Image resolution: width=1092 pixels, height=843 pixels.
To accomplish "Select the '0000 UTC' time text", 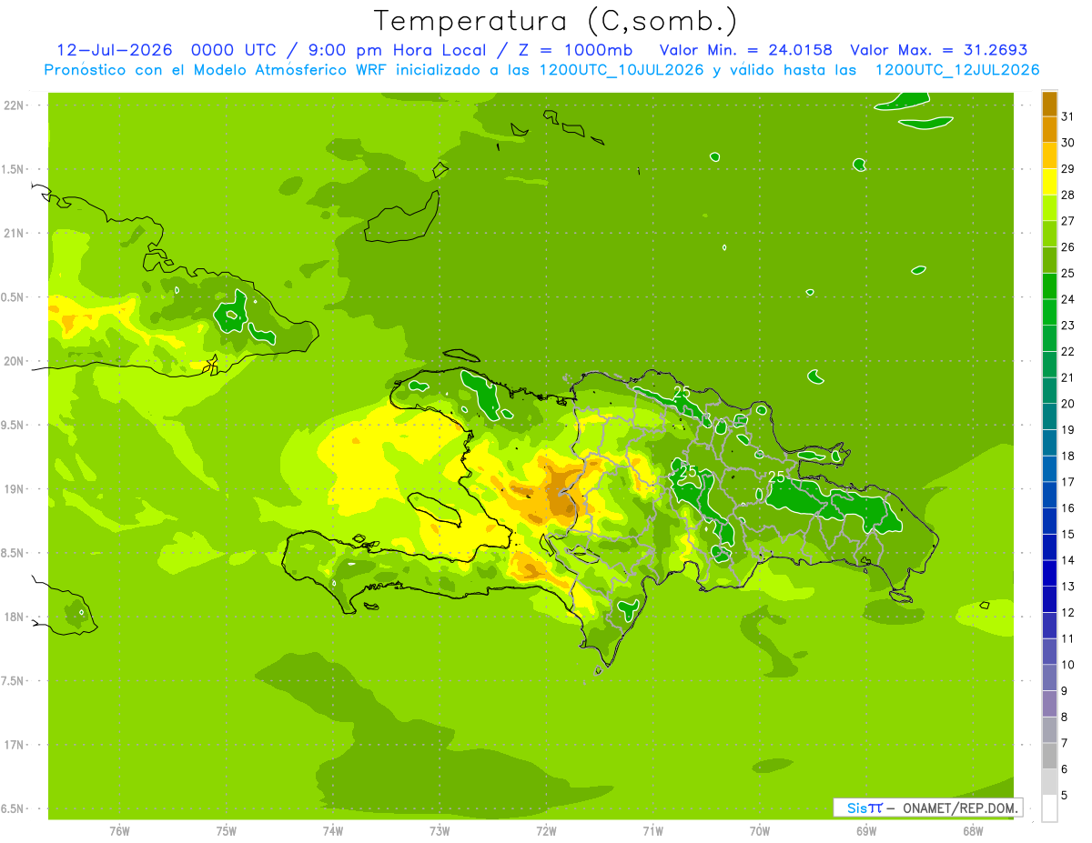I will click(x=235, y=50).
